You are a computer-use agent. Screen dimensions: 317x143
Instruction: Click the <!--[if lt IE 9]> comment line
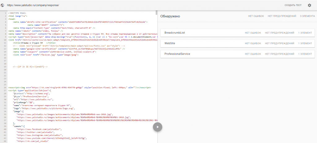point(30,67)
